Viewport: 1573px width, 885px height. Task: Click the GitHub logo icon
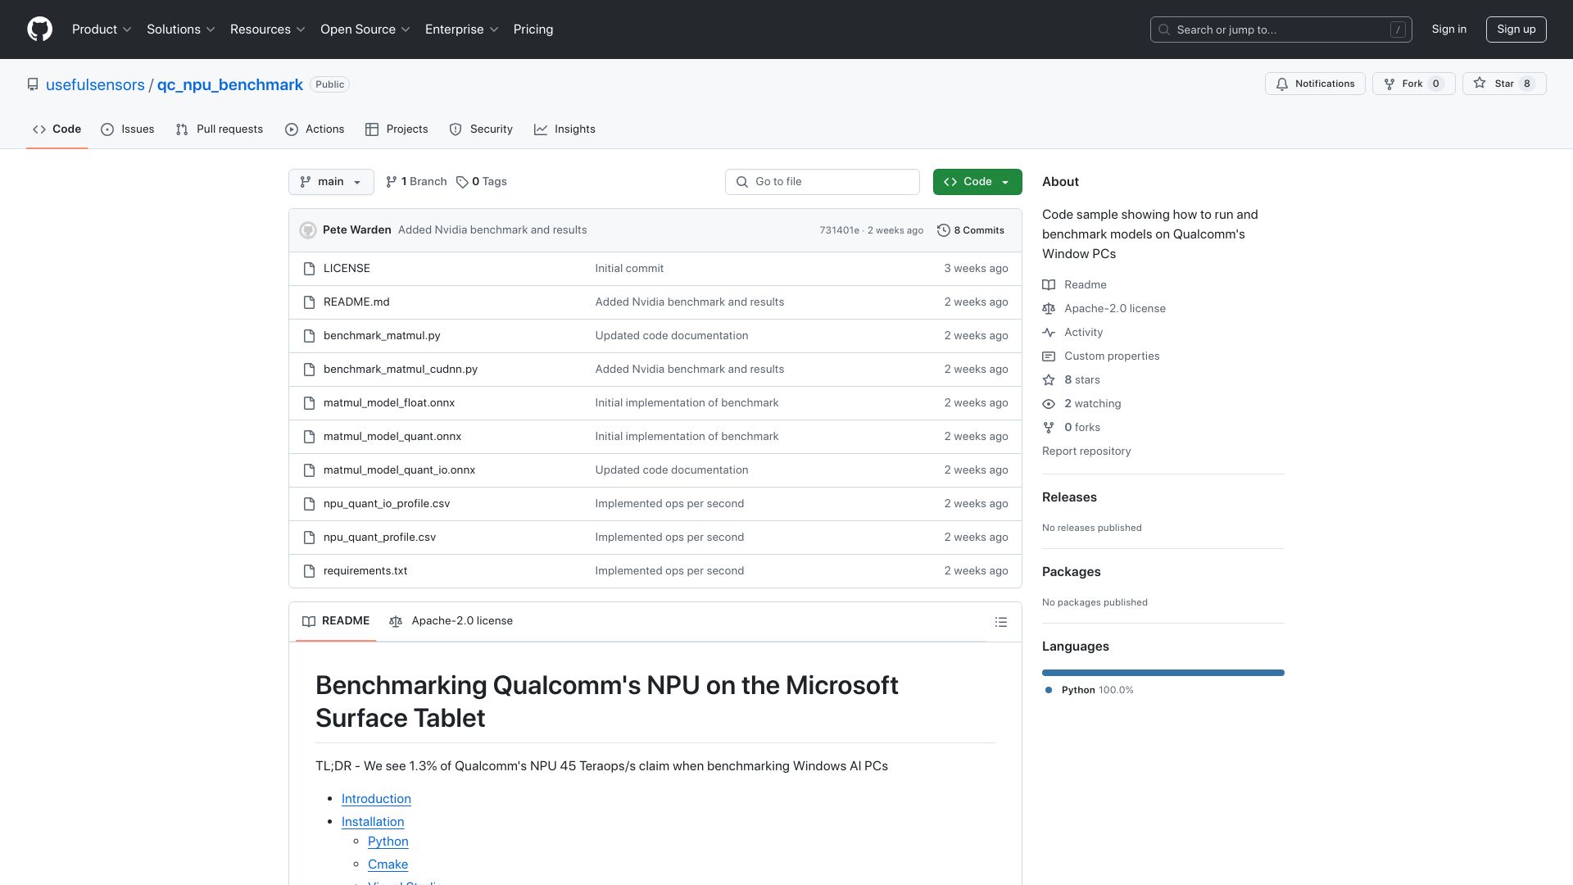tap(39, 29)
